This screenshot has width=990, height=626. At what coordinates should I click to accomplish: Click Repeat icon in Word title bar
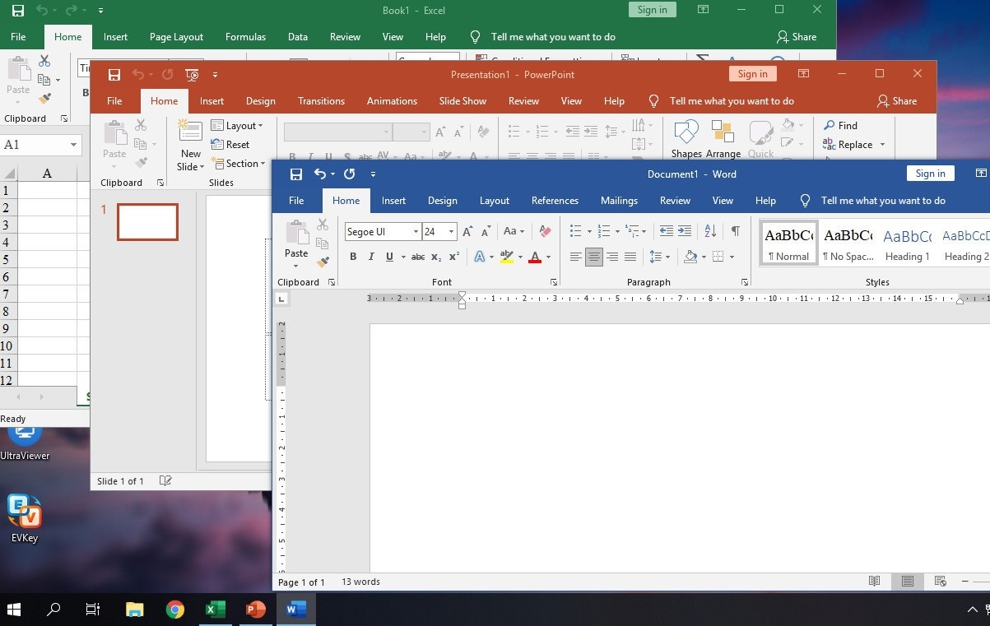349,174
